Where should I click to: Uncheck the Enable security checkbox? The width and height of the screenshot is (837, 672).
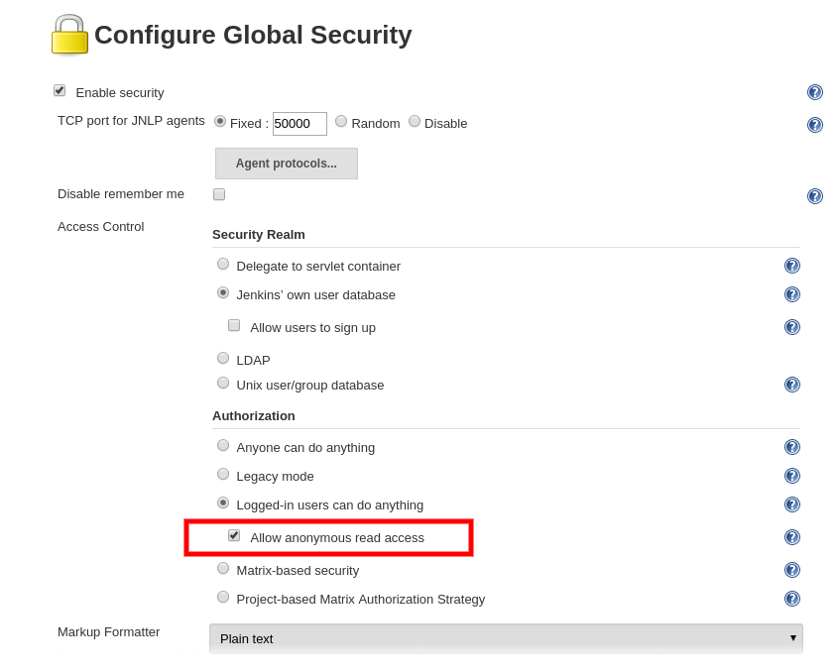coord(60,89)
